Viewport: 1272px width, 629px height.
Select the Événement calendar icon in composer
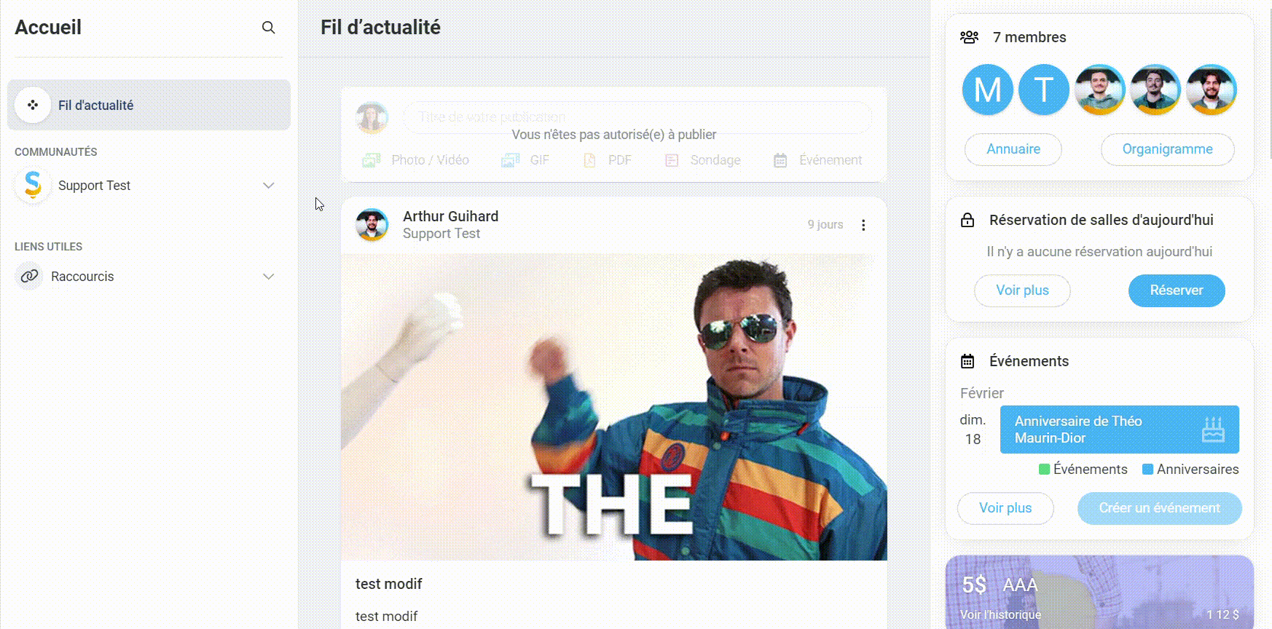pyautogui.click(x=780, y=160)
